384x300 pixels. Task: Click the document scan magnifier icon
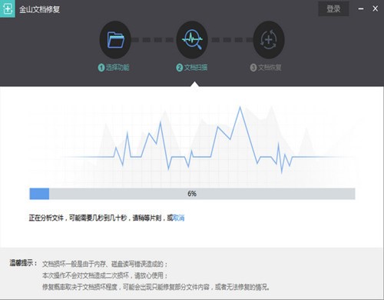[192, 40]
